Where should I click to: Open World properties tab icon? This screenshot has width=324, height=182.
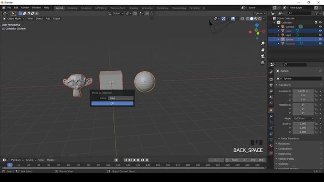[x=271, y=103]
